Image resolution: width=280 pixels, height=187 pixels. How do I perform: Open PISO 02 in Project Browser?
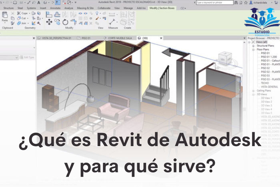click(266, 68)
